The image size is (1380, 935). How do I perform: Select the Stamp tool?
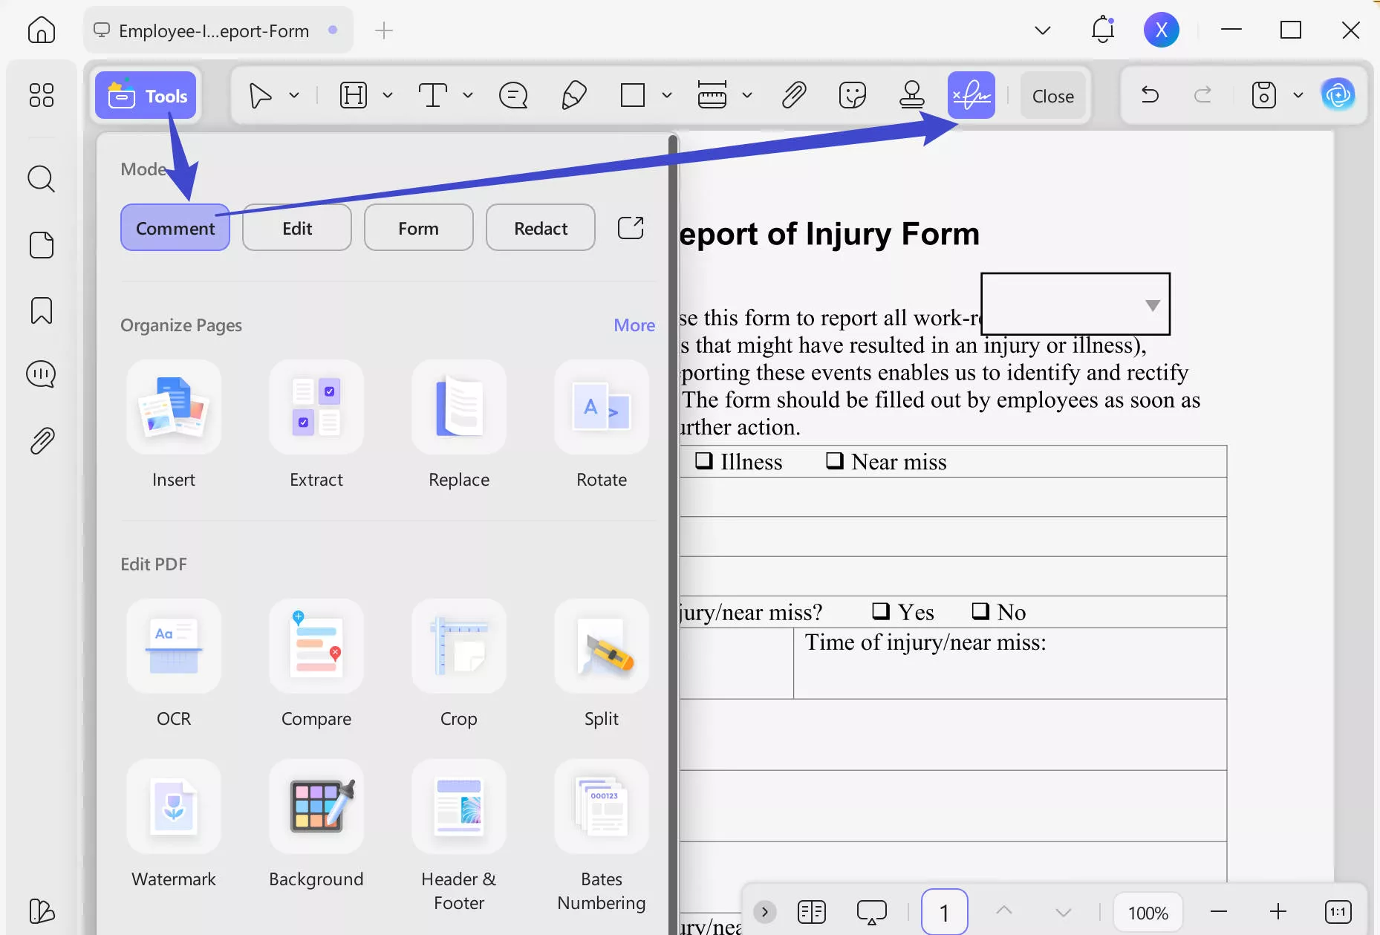(x=911, y=95)
